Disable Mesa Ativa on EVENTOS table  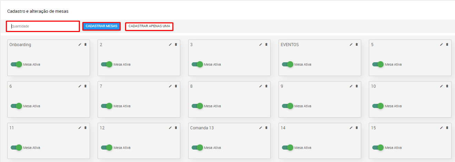click(287, 64)
